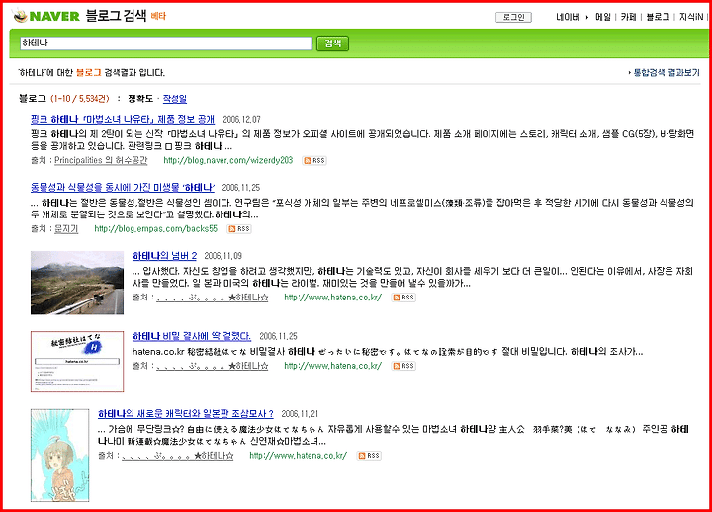Open the 문지기 source link
This screenshot has height=512, width=712.
pos(66,228)
